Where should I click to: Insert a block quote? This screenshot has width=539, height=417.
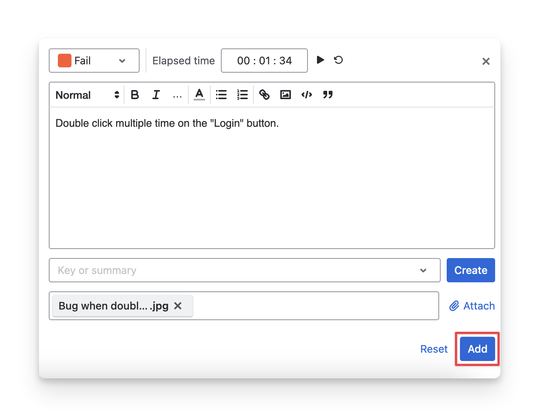pos(328,95)
